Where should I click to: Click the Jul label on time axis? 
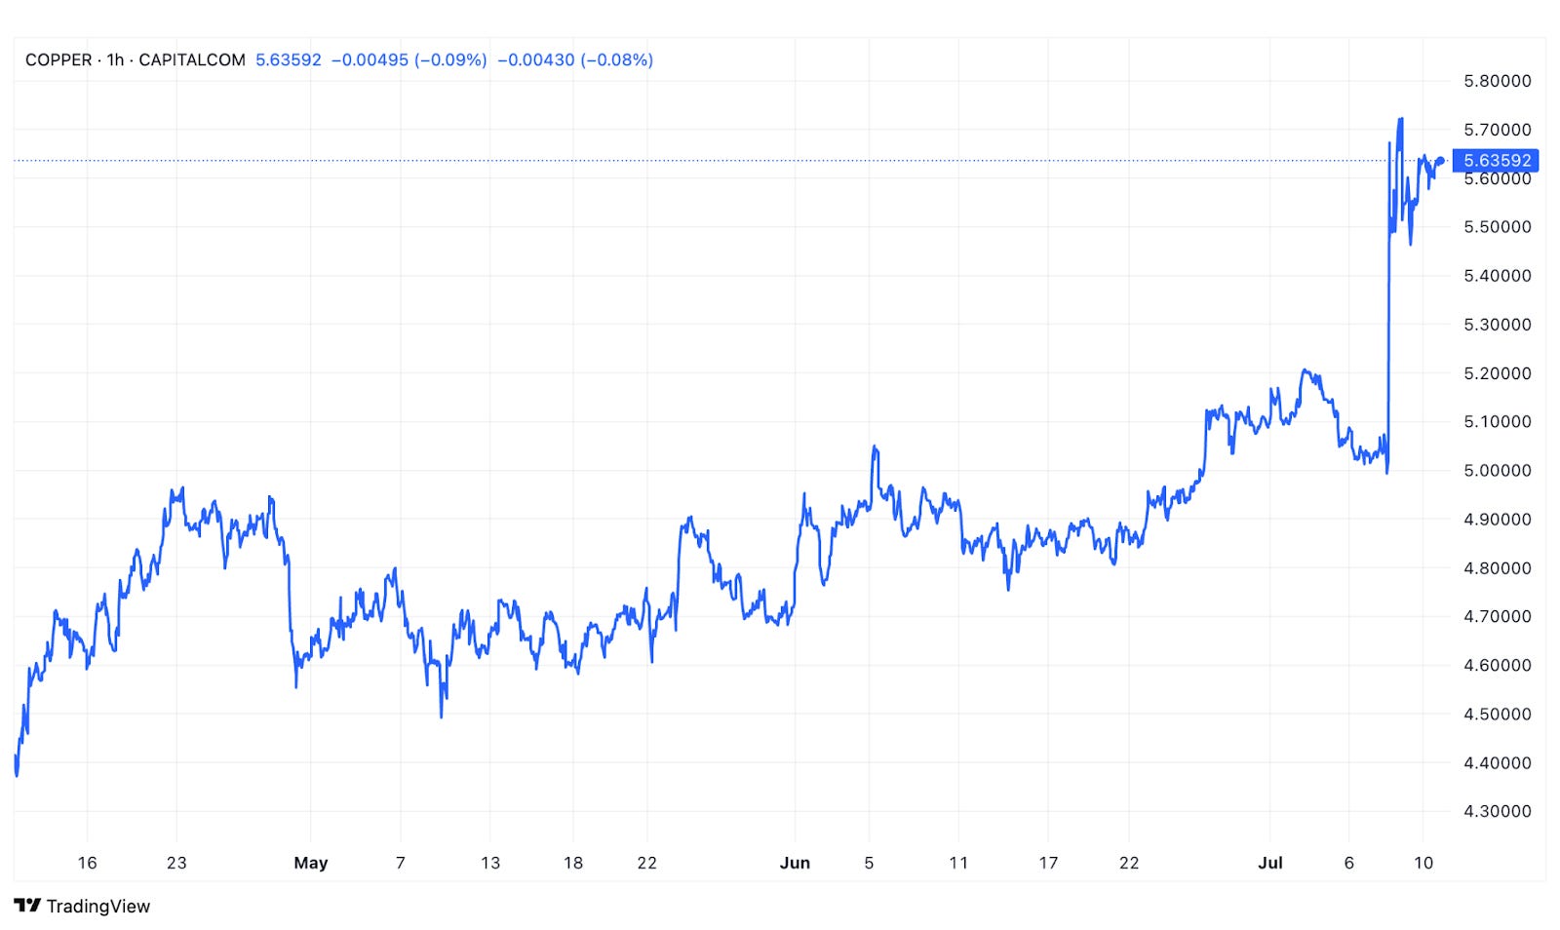click(1270, 864)
